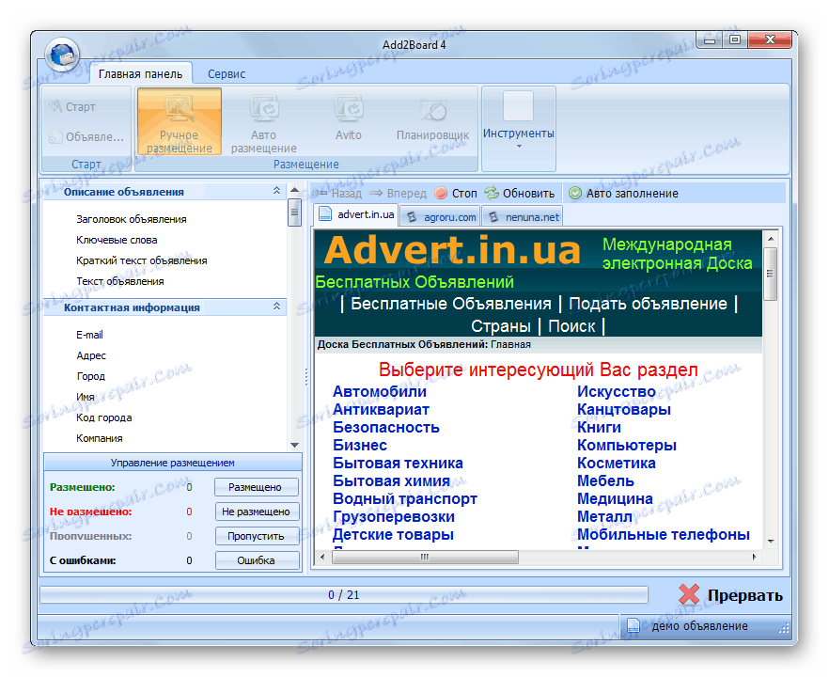The width and height of the screenshot is (829, 677).
Task: Open the Медицина category link
Action: click(x=615, y=498)
